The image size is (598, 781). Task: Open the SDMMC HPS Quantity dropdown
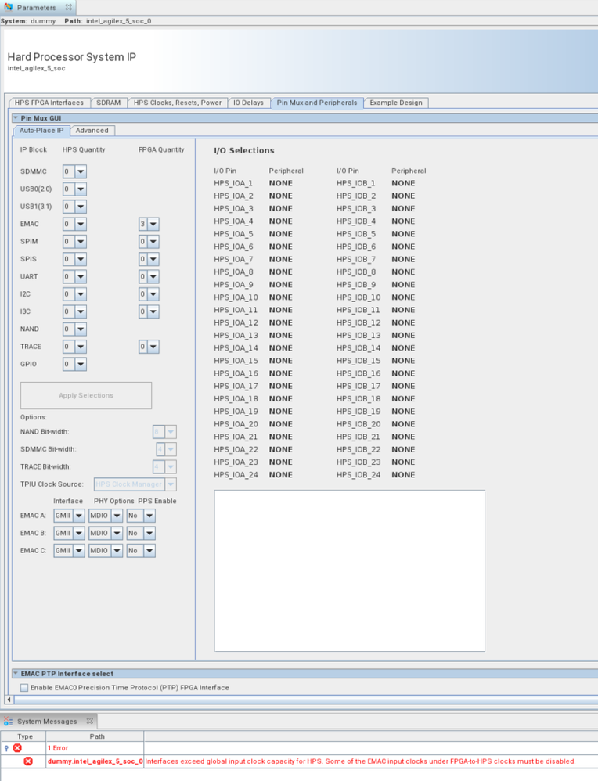point(81,171)
